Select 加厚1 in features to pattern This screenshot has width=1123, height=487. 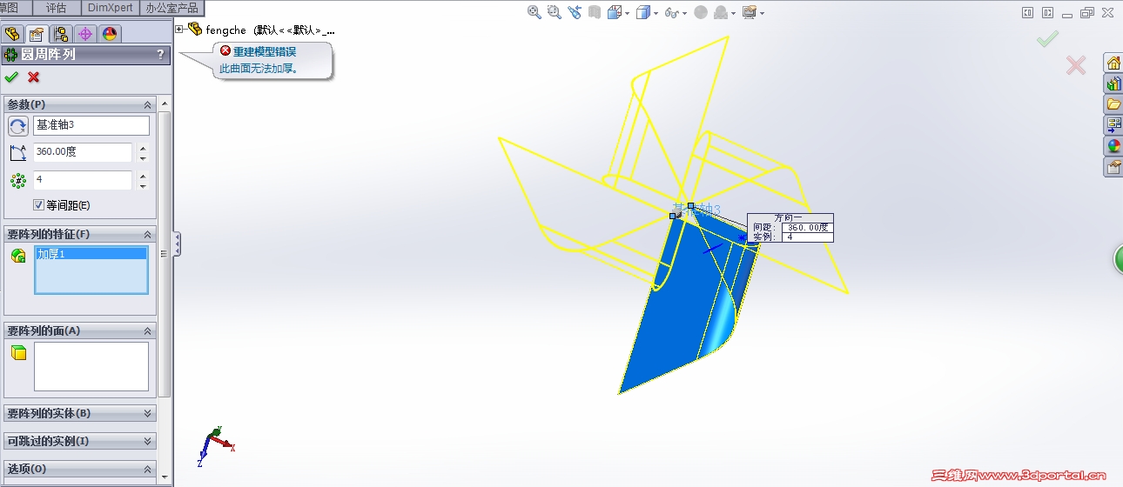click(x=91, y=254)
